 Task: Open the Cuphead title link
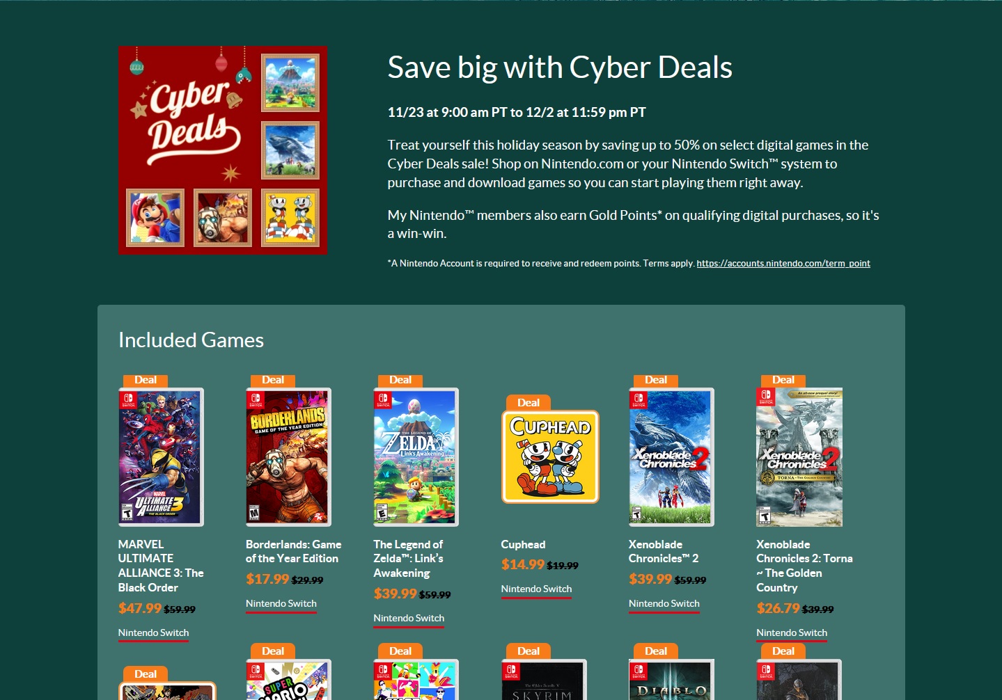coord(523,544)
